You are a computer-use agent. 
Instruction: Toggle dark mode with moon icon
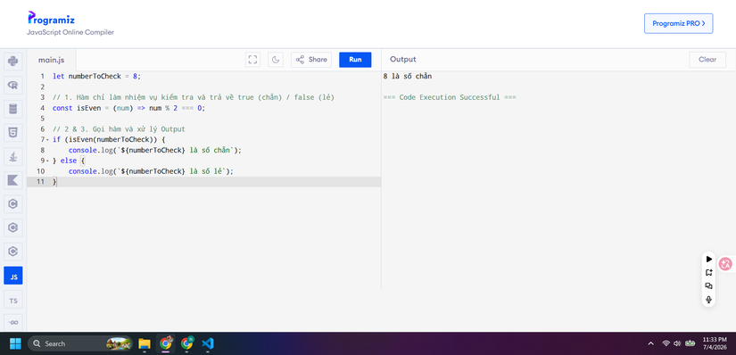[x=276, y=60]
